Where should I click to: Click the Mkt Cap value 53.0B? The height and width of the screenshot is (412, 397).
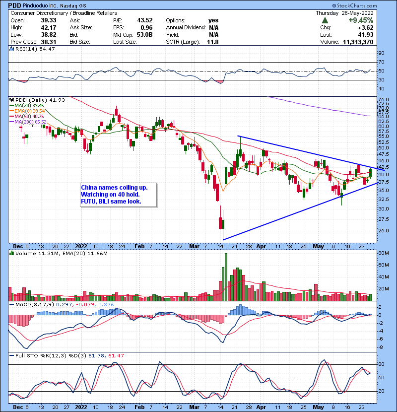(144, 35)
